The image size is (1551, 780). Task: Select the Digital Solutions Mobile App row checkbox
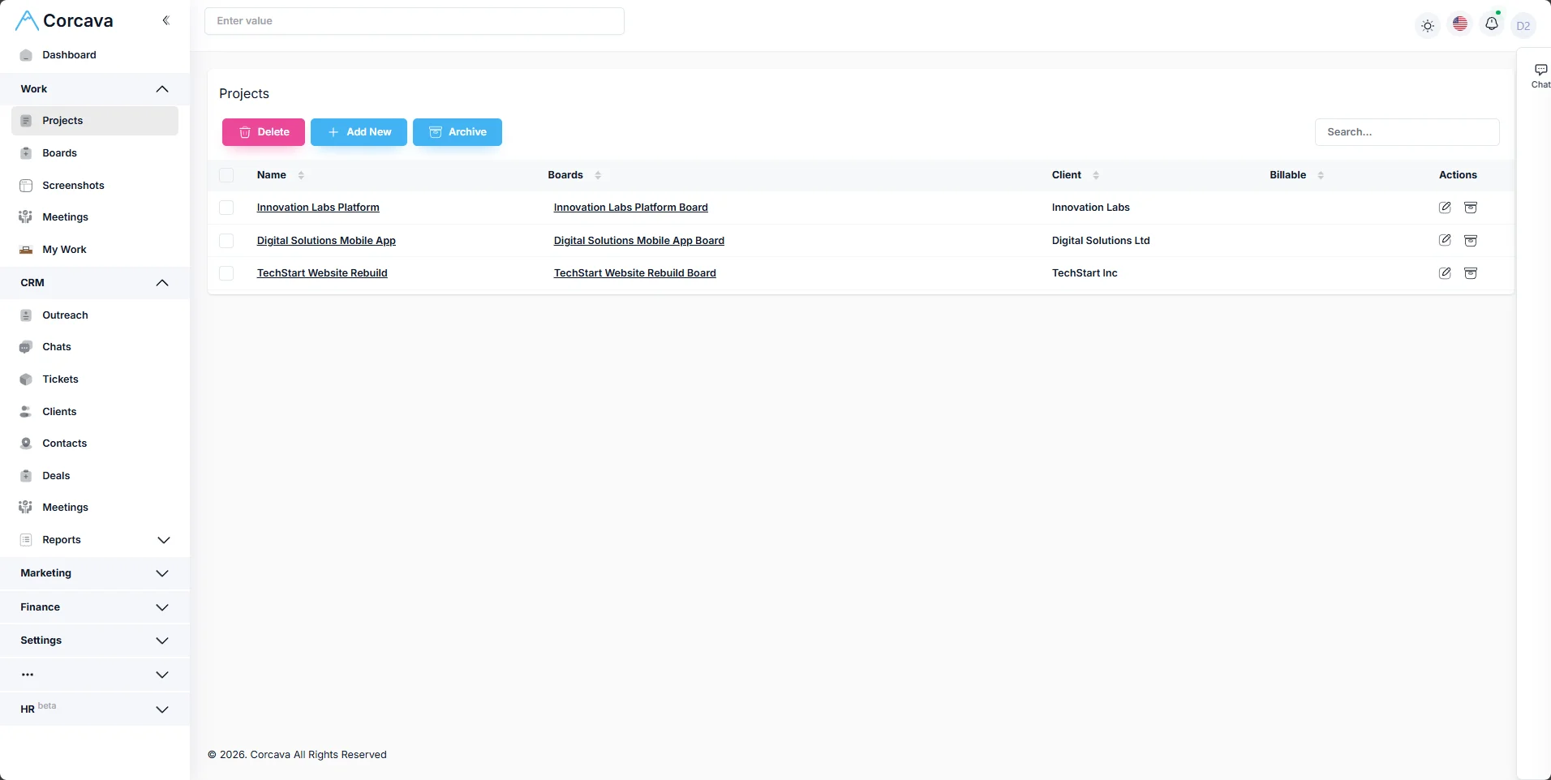tap(226, 241)
